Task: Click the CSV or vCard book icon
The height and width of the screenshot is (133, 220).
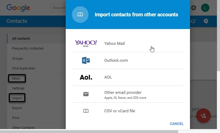Action: click(86, 111)
